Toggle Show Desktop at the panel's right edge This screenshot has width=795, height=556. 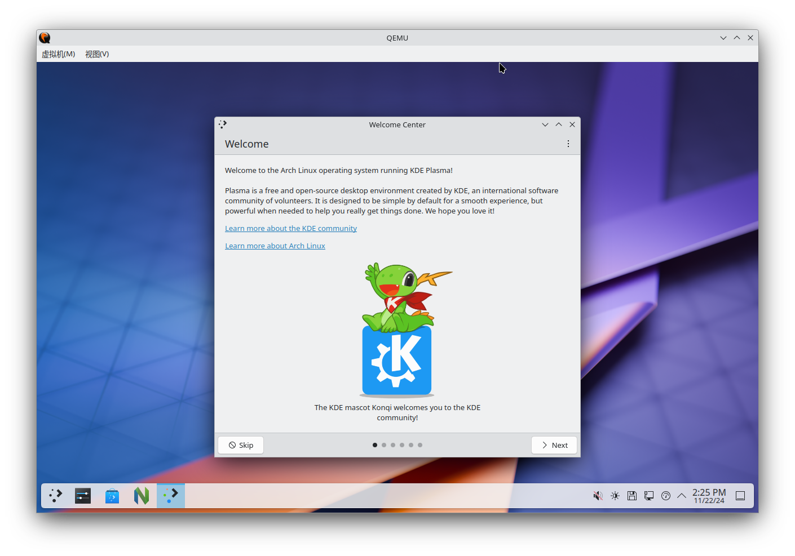point(740,496)
